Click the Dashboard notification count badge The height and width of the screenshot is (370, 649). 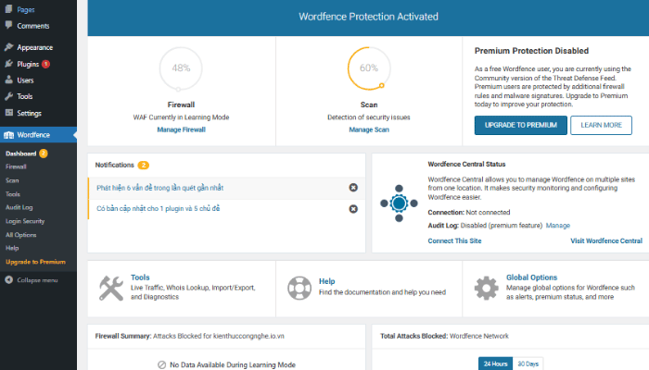point(44,154)
